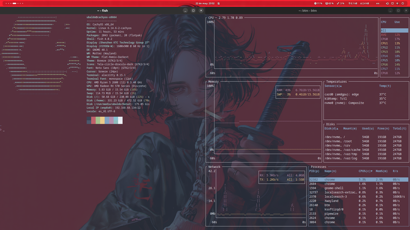Sort processes by PID(p) column
Image resolution: width=410 pixels, height=230 pixels.
coord(314,171)
